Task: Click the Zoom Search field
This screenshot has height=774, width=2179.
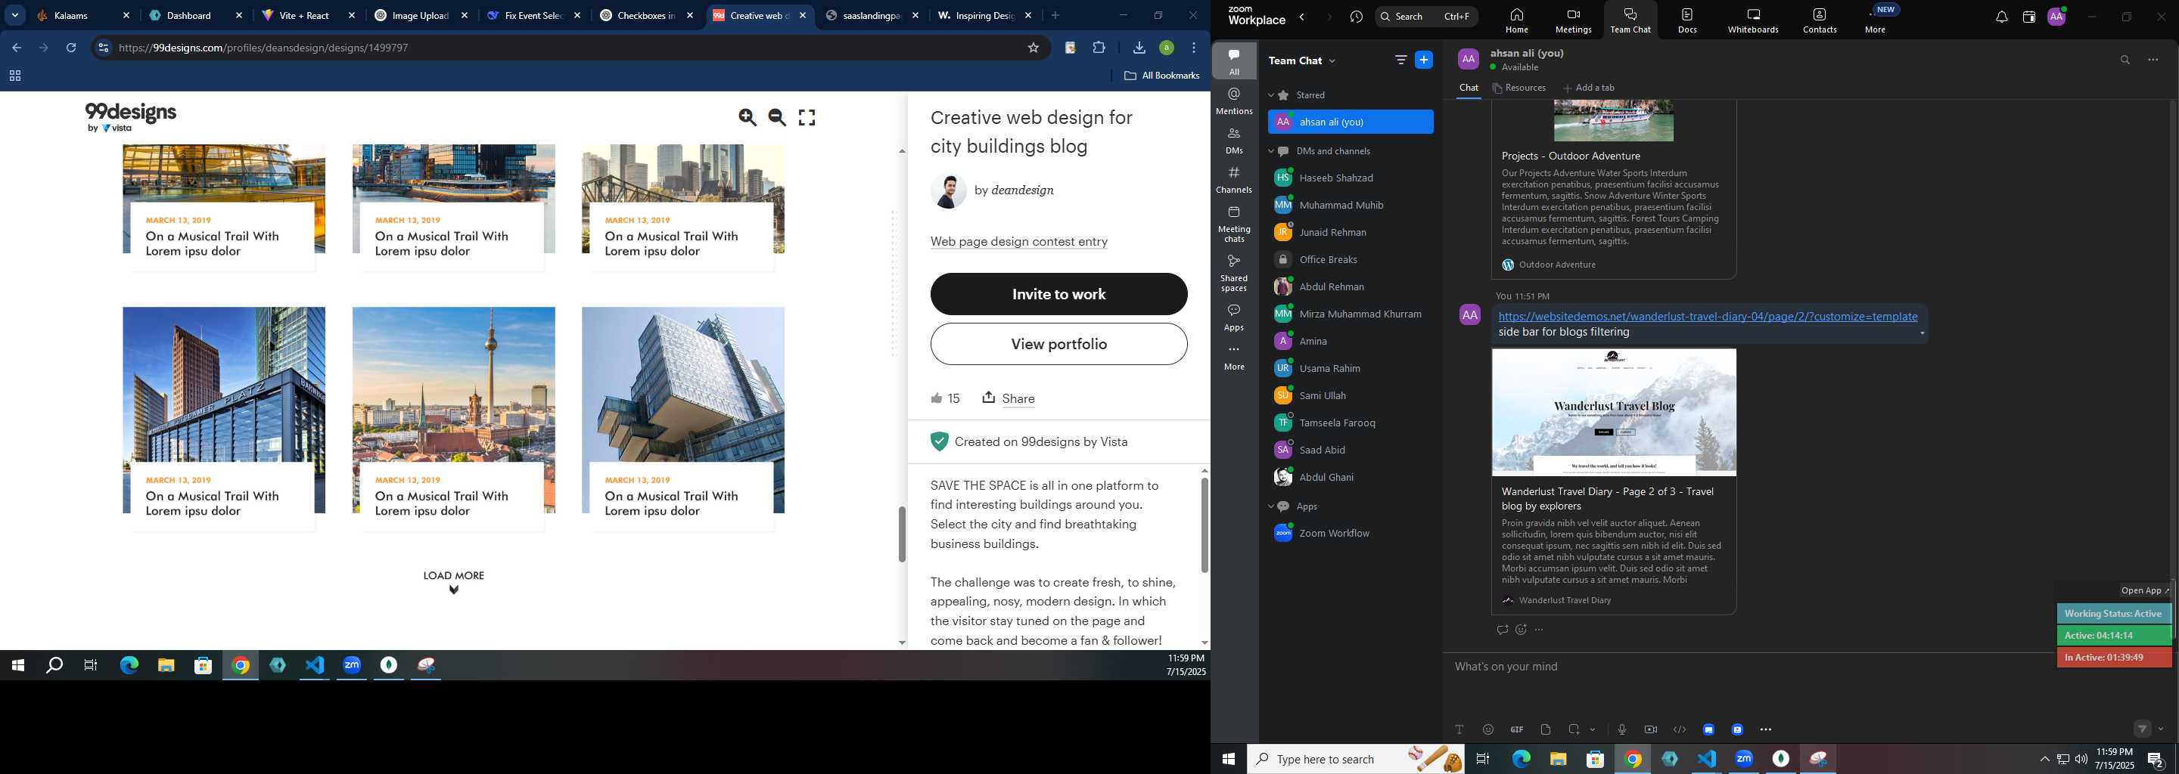Action: (1426, 16)
